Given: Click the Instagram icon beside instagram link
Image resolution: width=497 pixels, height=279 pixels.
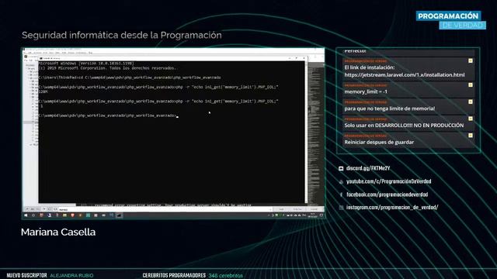Looking at the screenshot, I should [x=341, y=208].
